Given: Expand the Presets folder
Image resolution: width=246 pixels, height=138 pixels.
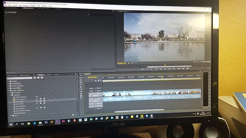Looking at the screenshot, I should 8,81.
